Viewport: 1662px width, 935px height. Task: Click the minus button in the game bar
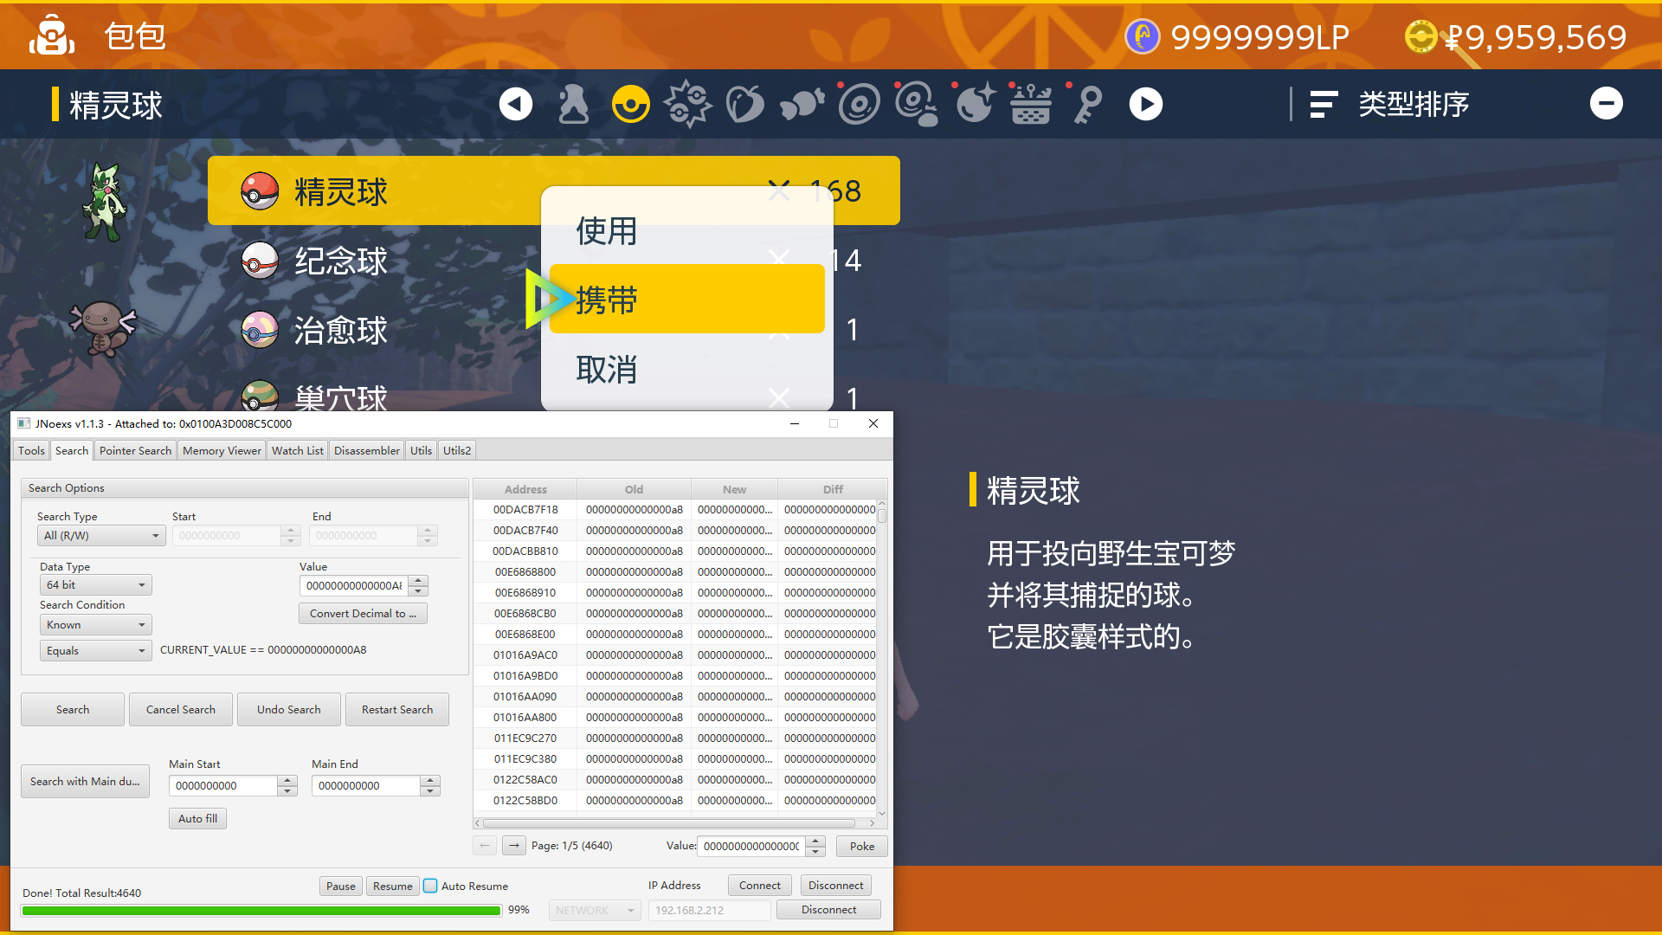point(1607,104)
